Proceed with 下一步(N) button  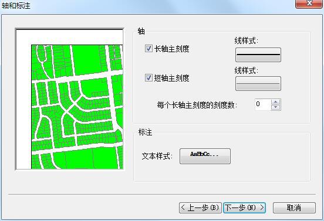click(244, 208)
